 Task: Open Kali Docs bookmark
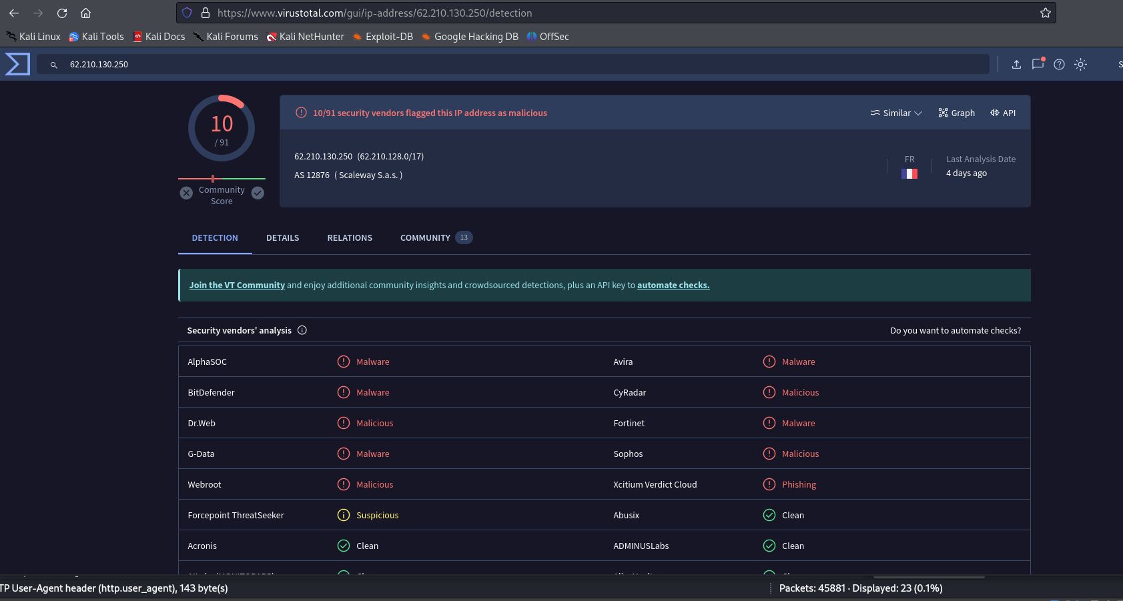pyautogui.click(x=159, y=37)
